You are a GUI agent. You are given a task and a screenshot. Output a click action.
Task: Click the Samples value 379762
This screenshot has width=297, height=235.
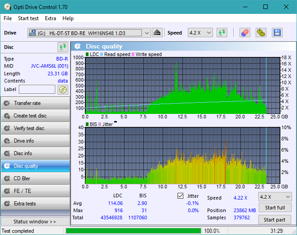[x=241, y=218]
